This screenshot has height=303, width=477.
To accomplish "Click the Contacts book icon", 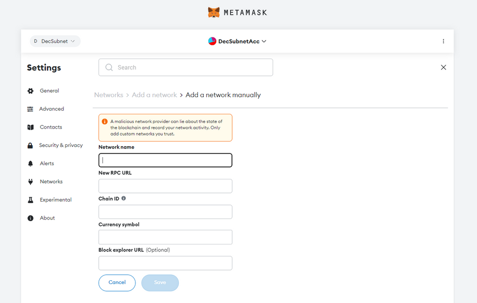I will tap(30, 127).
